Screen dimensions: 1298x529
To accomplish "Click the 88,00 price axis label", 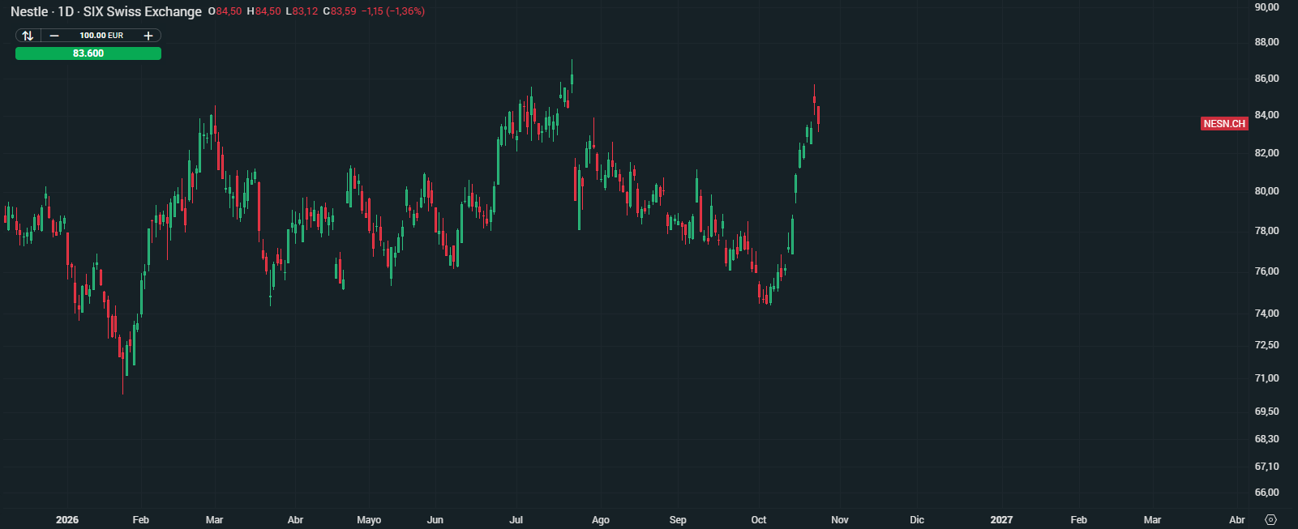I will (1266, 42).
